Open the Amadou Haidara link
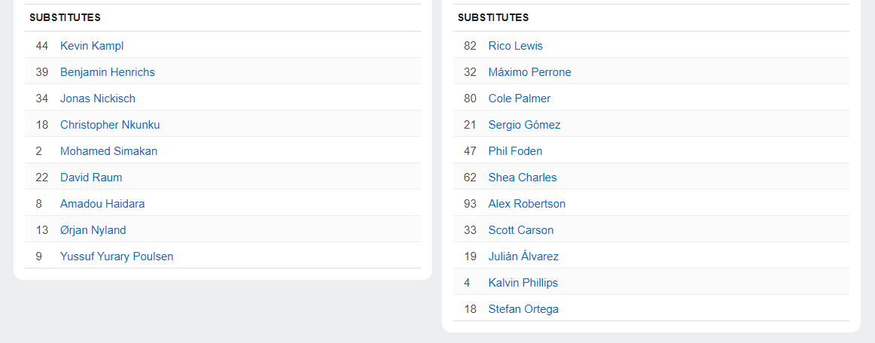This screenshot has height=343, width=875. (102, 204)
